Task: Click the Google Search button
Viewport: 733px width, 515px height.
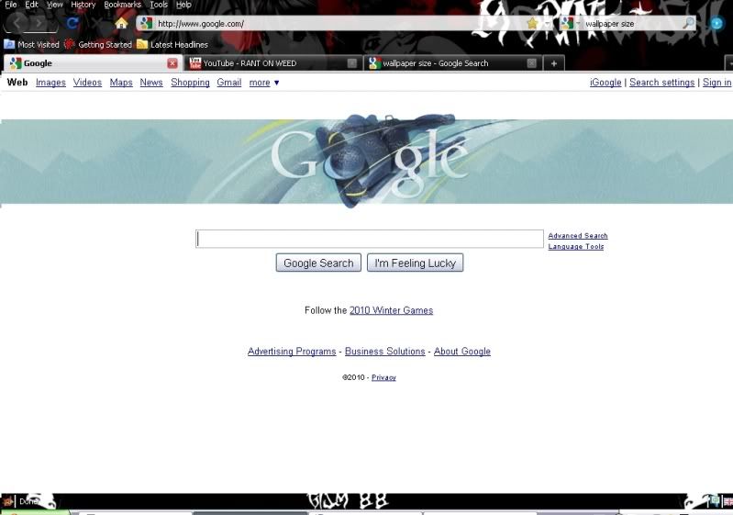Action: click(x=318, y=263)
